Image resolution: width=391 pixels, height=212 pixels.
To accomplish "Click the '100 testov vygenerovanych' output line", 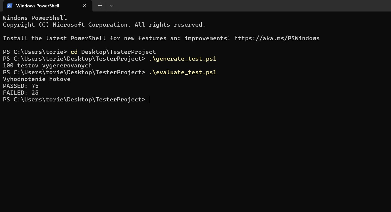I will (47, 65).
